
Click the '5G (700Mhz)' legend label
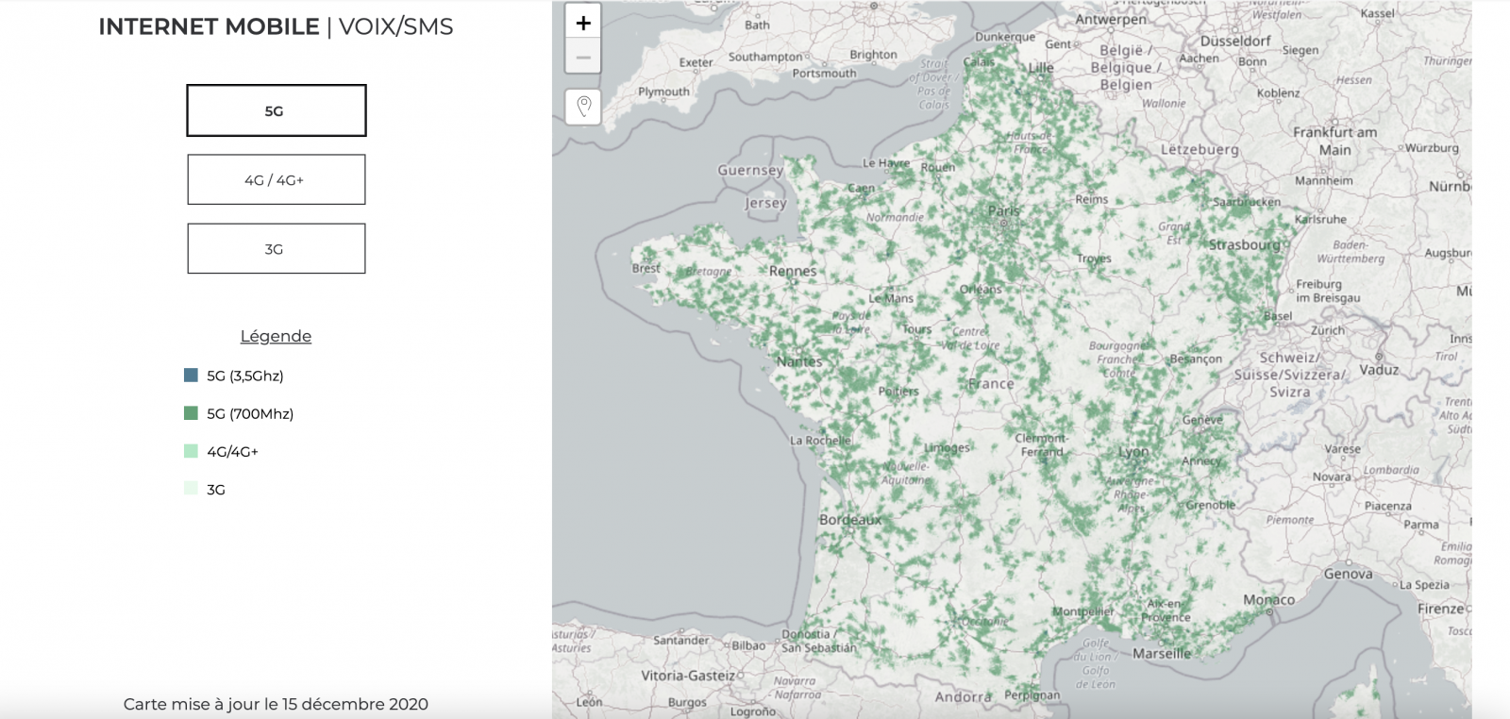(250, 413)
